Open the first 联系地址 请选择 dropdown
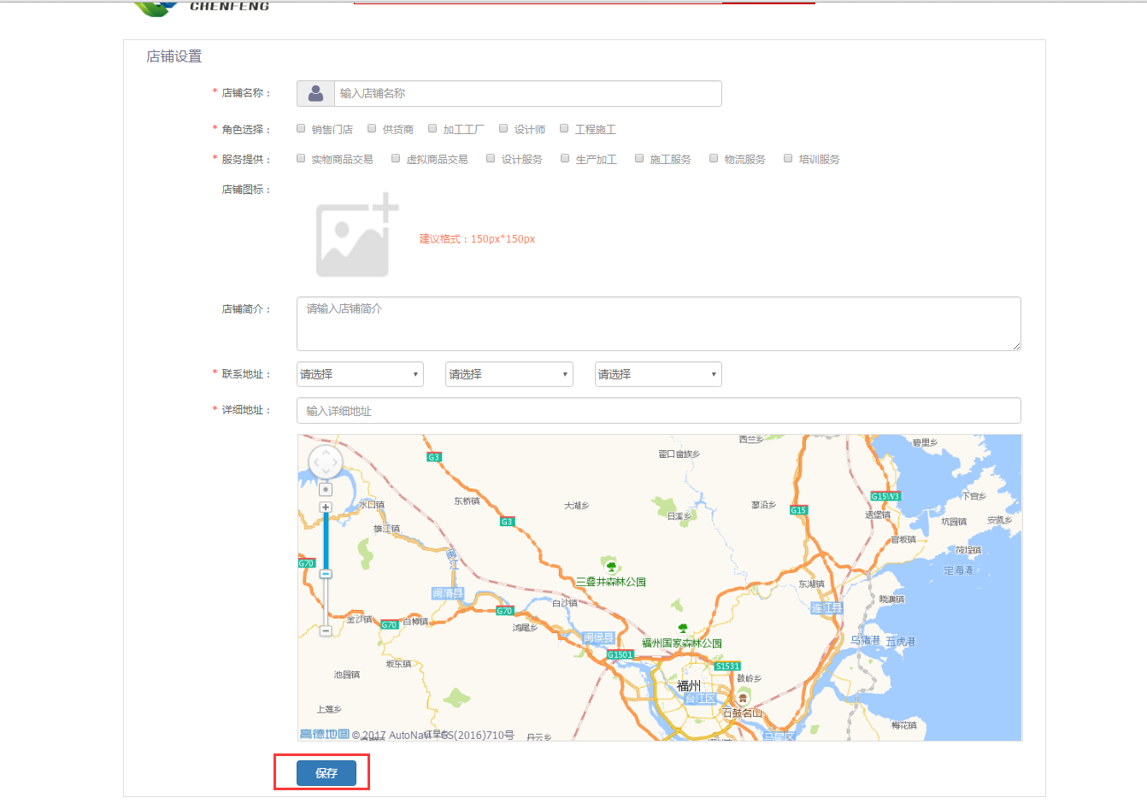The width and height of the screenshot is (1147, 809). click(360, 374)
